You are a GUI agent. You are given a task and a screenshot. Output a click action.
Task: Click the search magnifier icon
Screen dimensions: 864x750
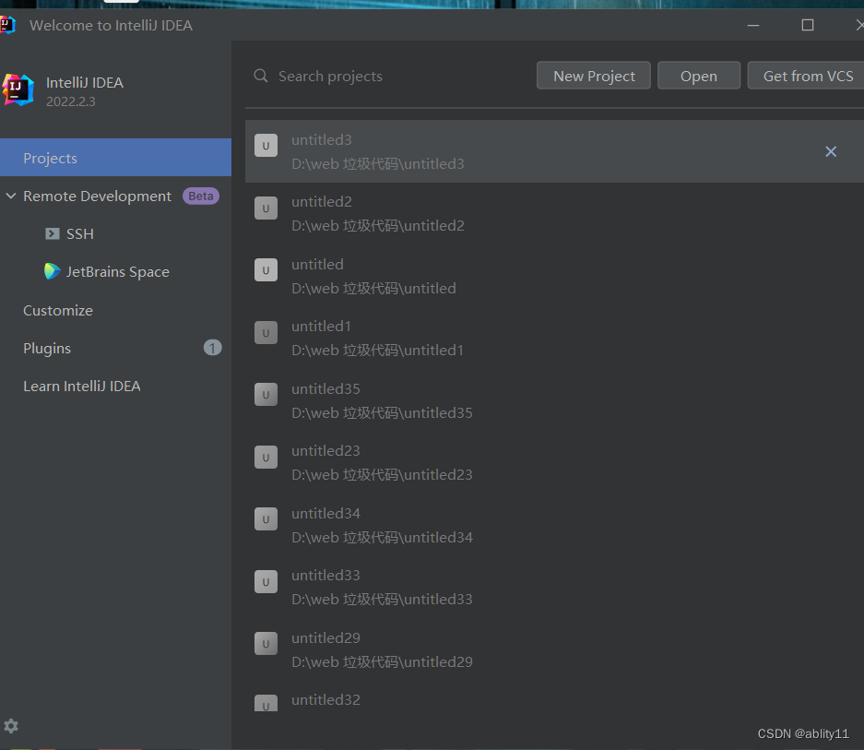pyautogui.click(x=261, y=76)
